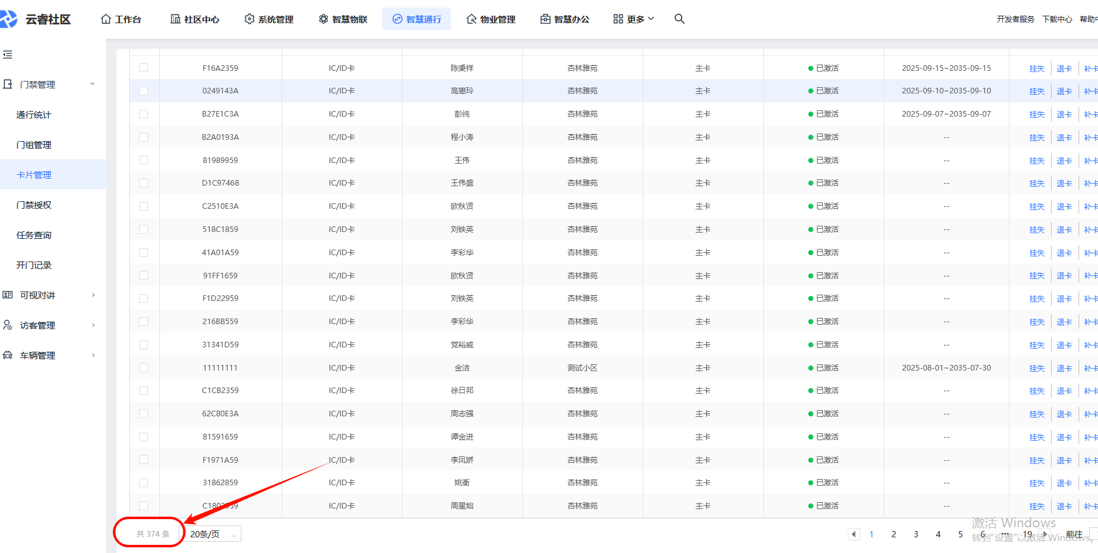This screenshot has width=1098, height=553.
Task: Click the 车辆管理 car icon in sidebar
Action: (8, 355)
